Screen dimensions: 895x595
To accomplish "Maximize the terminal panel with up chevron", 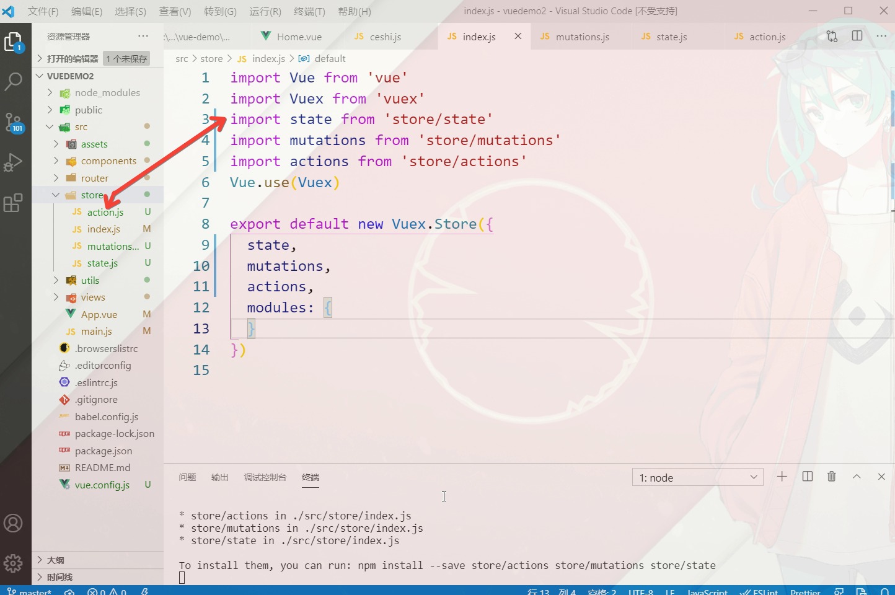I will click(857, 477).
